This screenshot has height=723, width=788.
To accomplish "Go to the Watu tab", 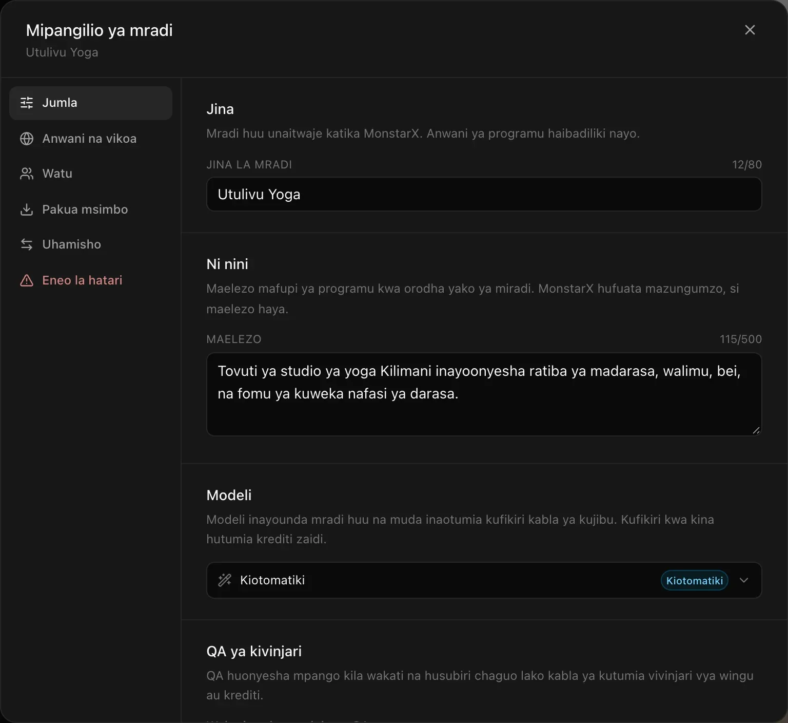I will tap(91, 174).
